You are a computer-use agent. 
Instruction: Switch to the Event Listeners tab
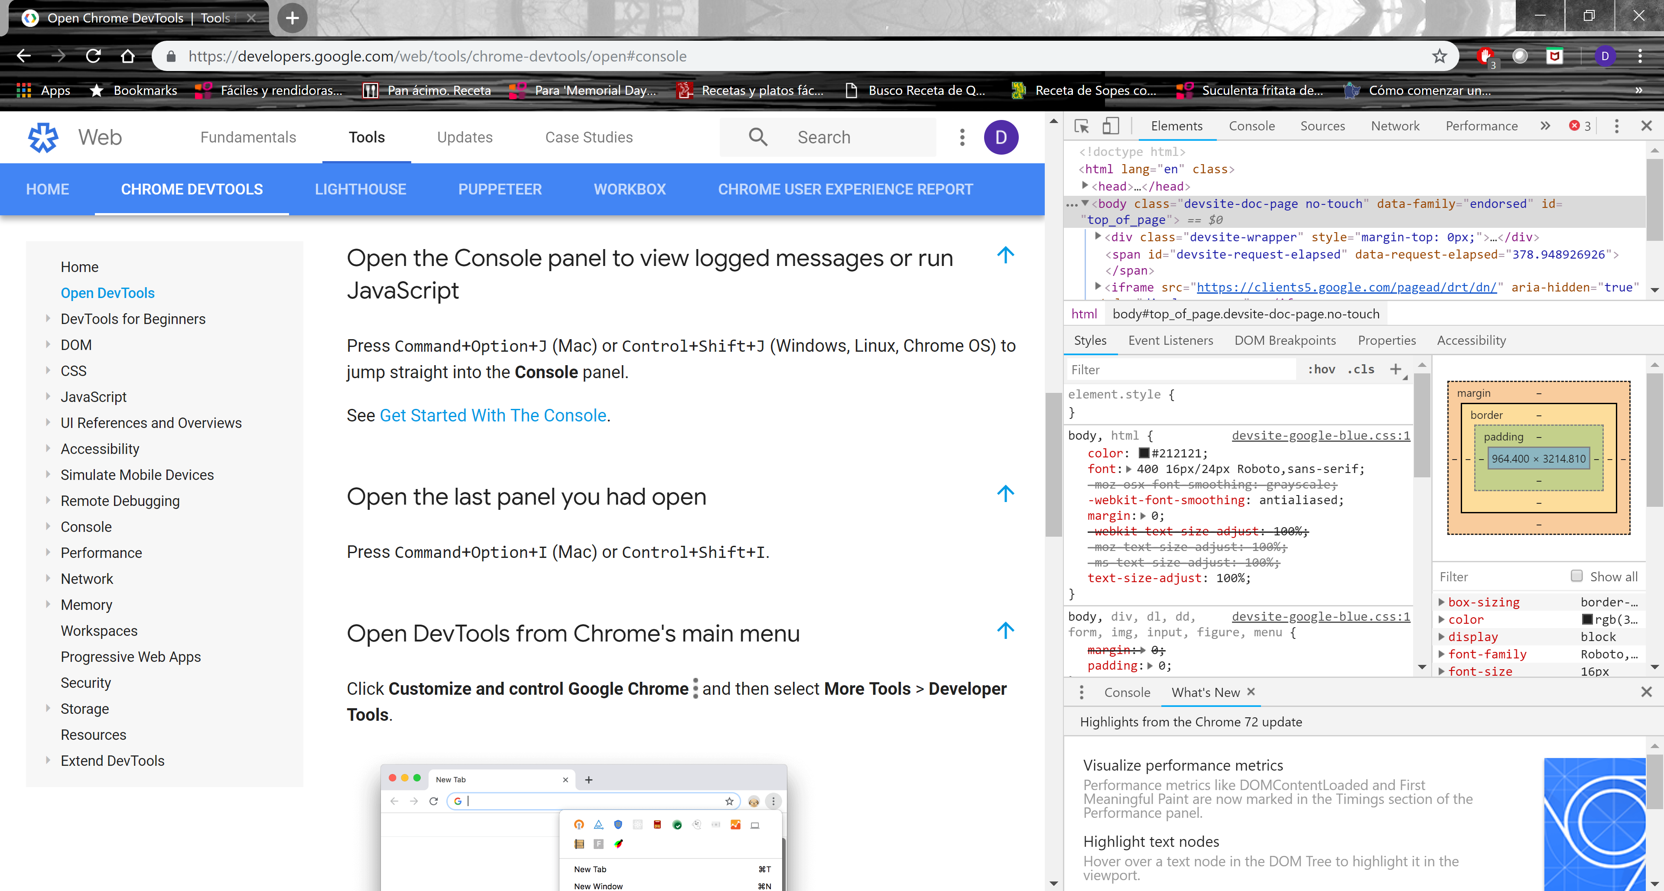(1170, 340)
